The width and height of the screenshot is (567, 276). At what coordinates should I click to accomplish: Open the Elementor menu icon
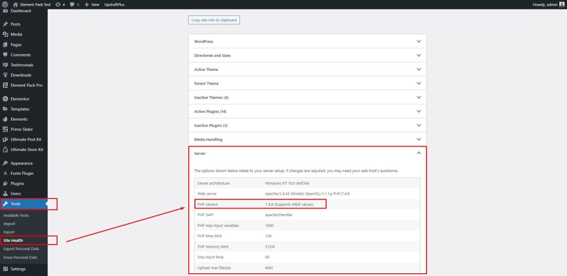pyautogui.click(x=5, y=98)
